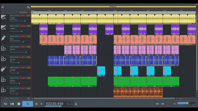Screen dimensions: 198x111
Task: Open the keyboard icon next to the mixer
Action: pyautogui.click(x=163, y=104)
